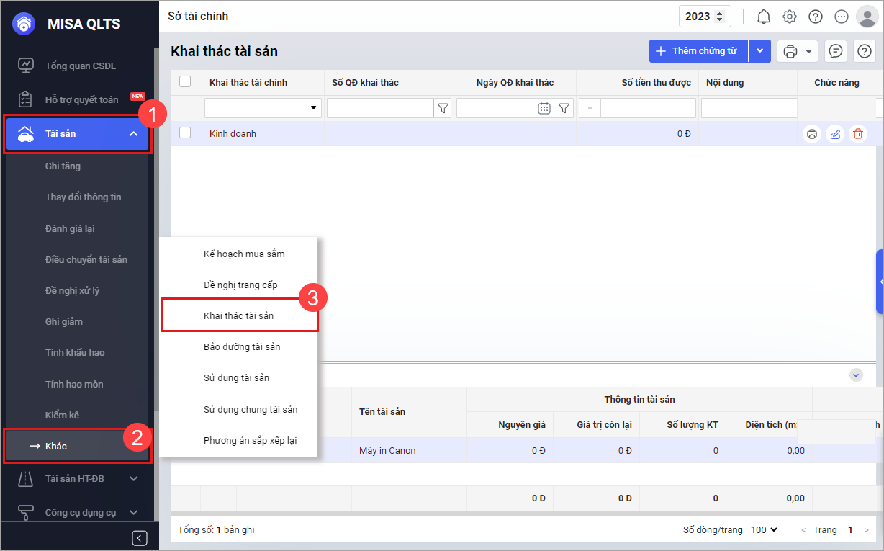Click the Số tiền thu được filter input
This screenshot has height=551, width=884.
click(647, 108)
